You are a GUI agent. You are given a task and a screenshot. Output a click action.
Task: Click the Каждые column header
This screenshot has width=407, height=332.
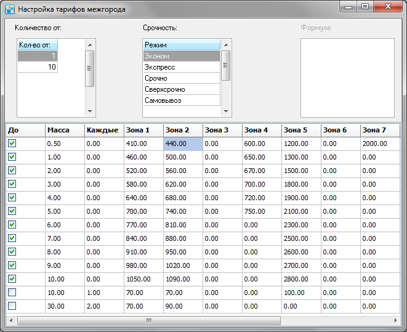coord(104,130)
